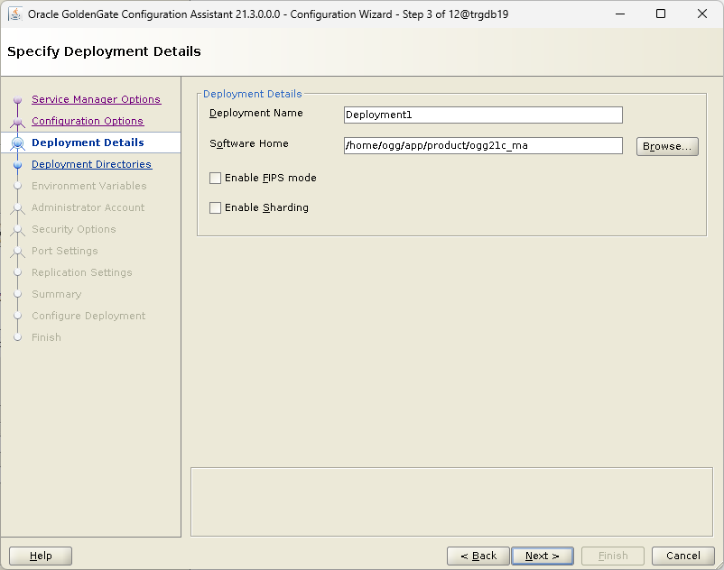Click the greyed Configure Deployment step text
Image resolution: width=724 pixels, height=570 pixels.
point(88,316)
